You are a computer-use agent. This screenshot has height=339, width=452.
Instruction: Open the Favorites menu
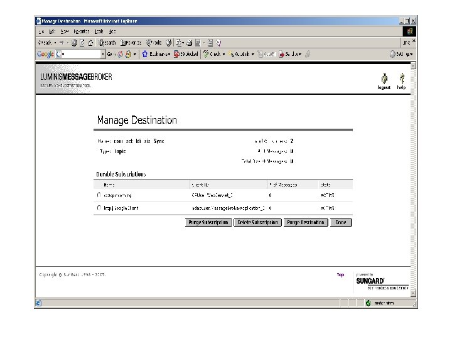point(81,31)
